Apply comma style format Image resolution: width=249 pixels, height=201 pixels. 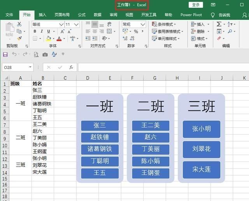(143, 31)
